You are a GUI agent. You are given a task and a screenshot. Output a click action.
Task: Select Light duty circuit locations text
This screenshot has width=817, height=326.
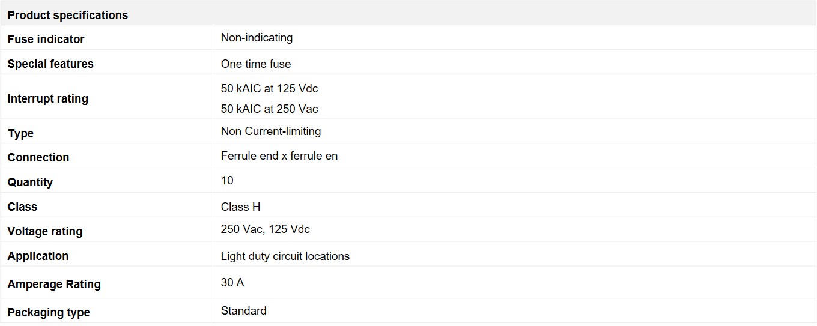tap(285, 256)
